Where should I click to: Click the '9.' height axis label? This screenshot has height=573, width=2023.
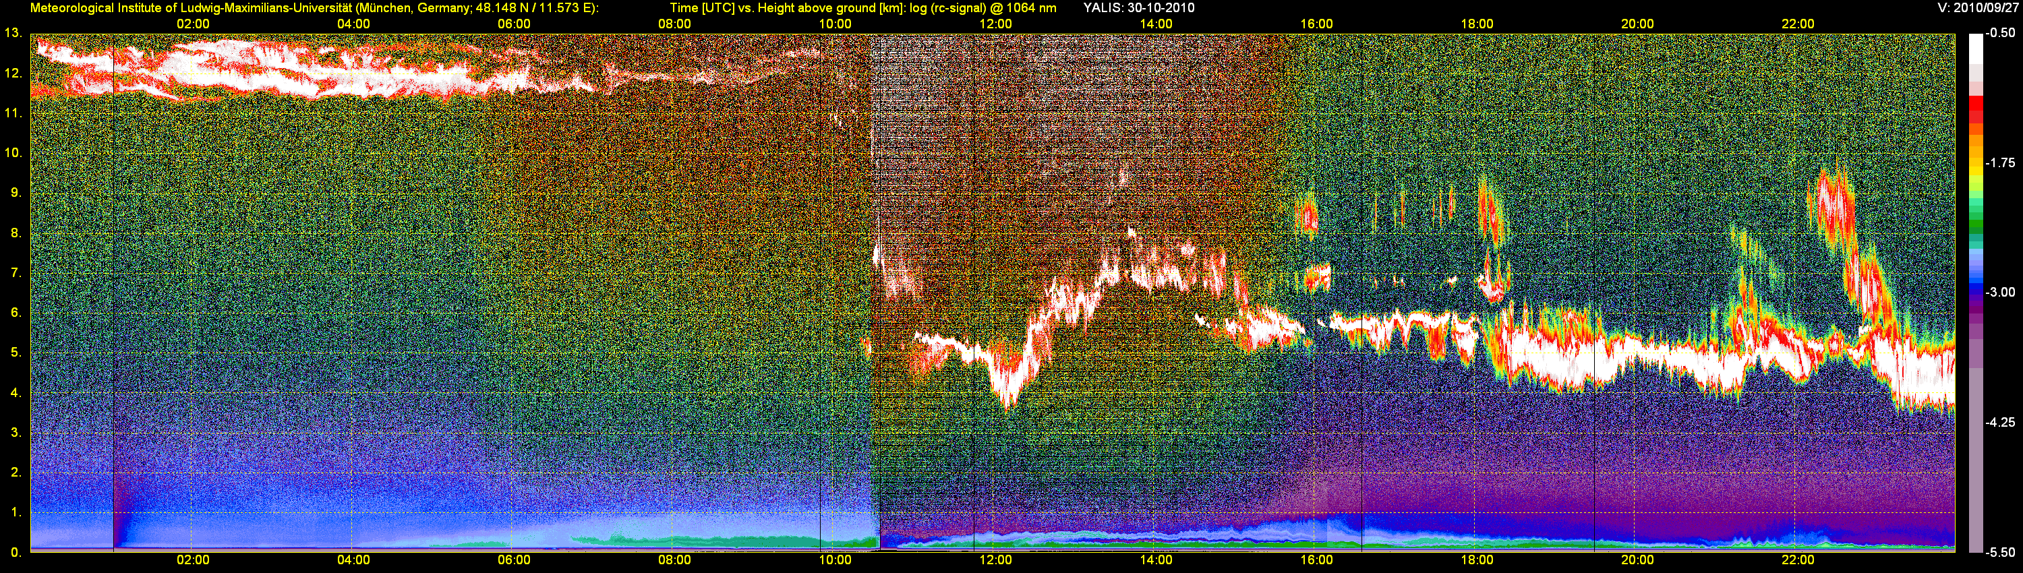click(x=16, y=192)
